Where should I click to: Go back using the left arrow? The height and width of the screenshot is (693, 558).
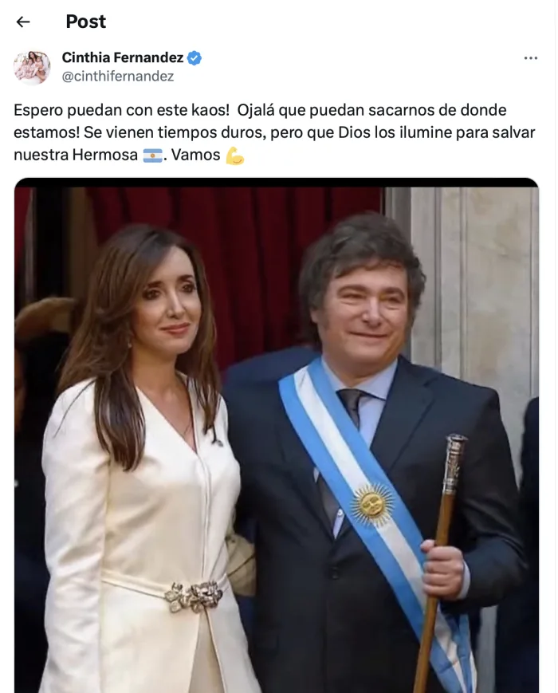pyautogui.click(x=23, y=22)
